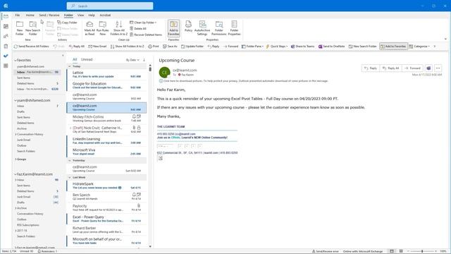Click the reminder bell on Ben Speich email

point(134,195)
